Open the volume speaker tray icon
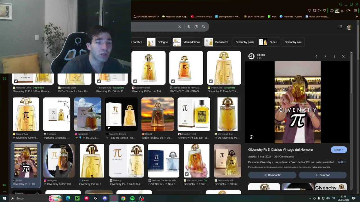 pyautogui.click(x=328, y=198)
